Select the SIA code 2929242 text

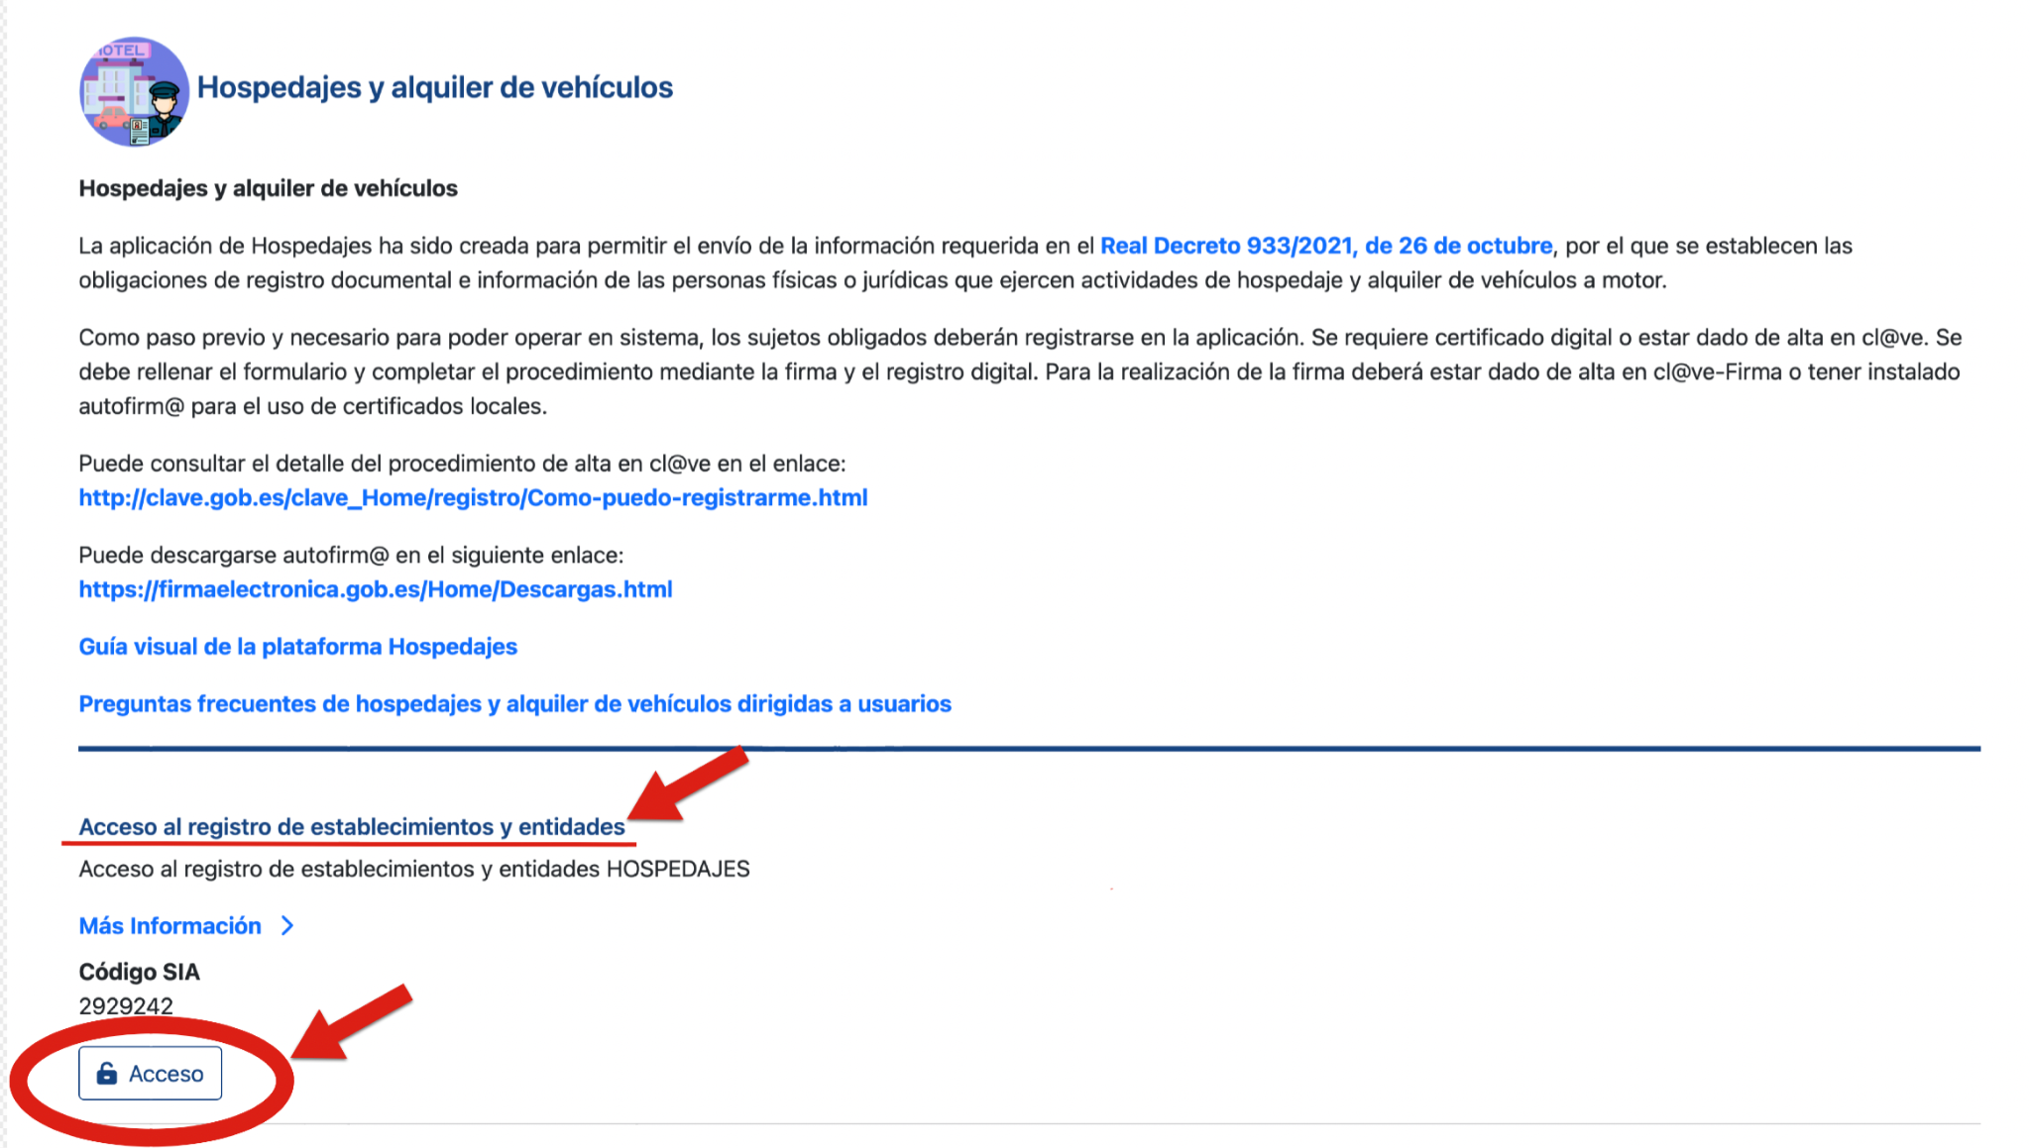126,1006
